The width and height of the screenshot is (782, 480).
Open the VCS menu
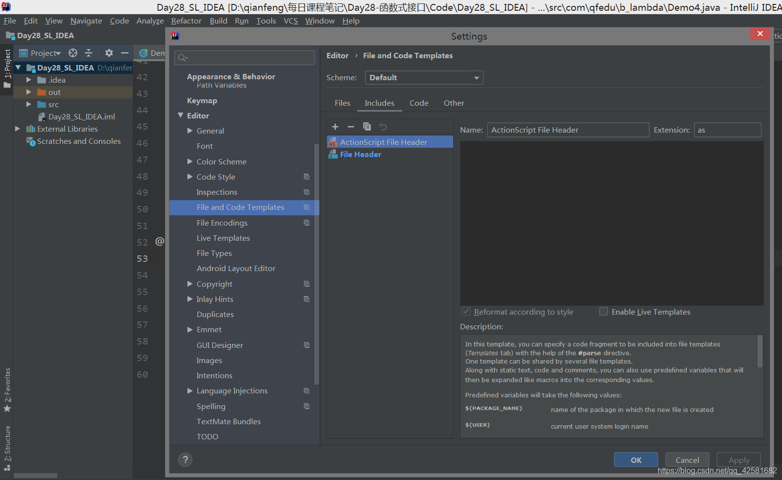pos(291,21)
